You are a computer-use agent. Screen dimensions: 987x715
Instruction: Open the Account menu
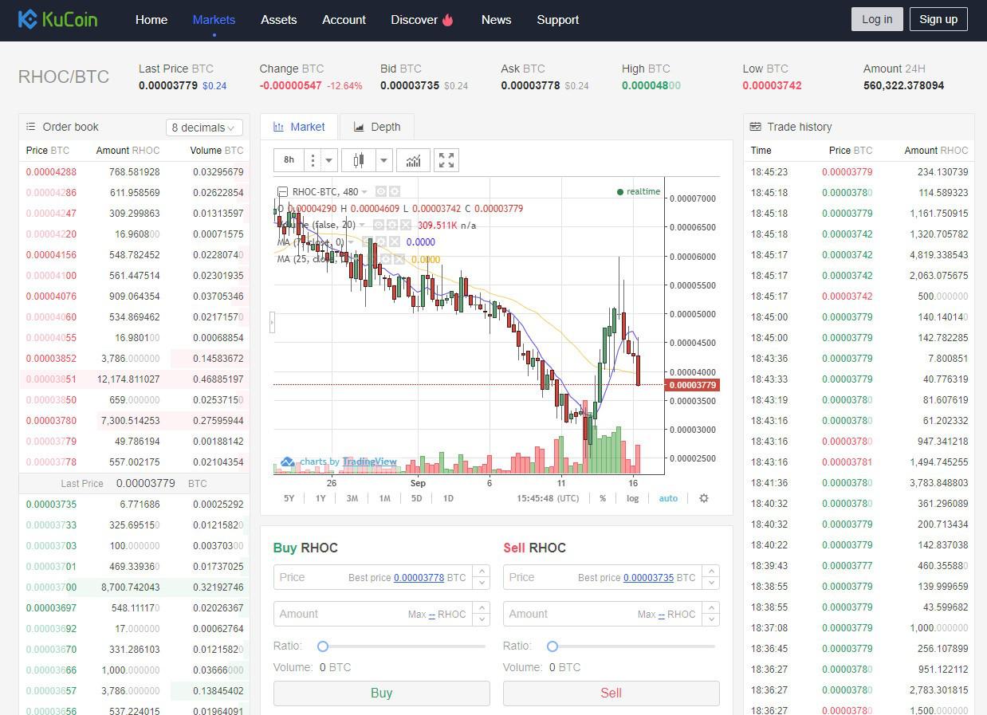pos(344,20)
